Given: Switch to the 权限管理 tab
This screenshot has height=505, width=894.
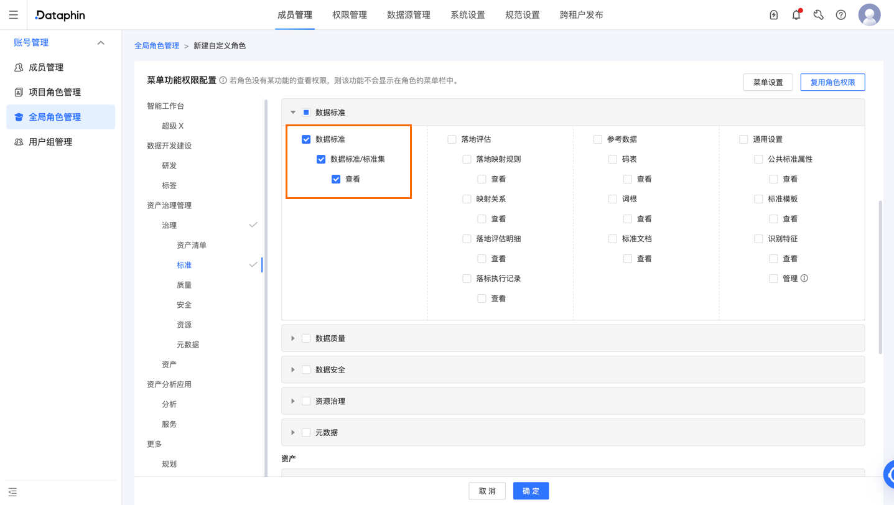Looking at the screenshot, I should pyautogui.click(x=350, y=15).
